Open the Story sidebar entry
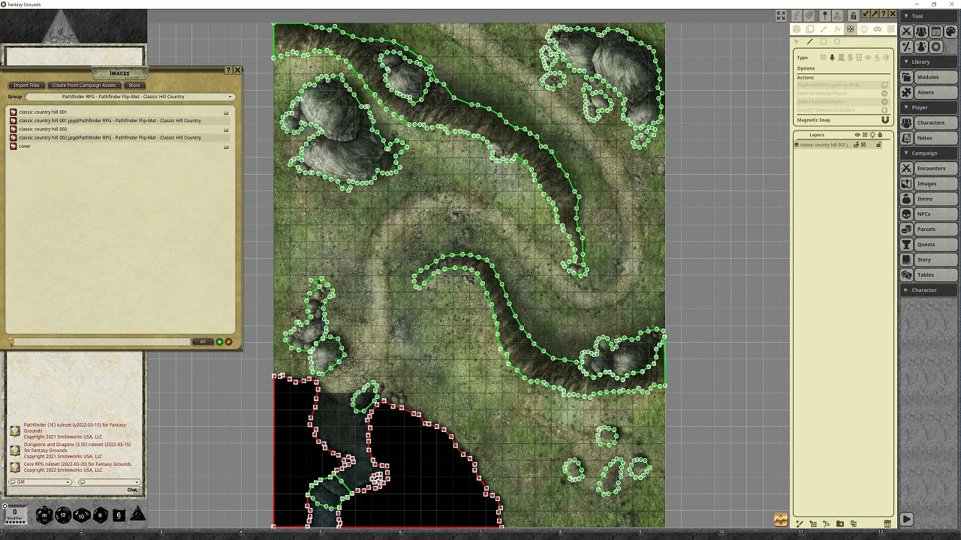The height and width of the screenshot is (540, 961). (929, 259)
